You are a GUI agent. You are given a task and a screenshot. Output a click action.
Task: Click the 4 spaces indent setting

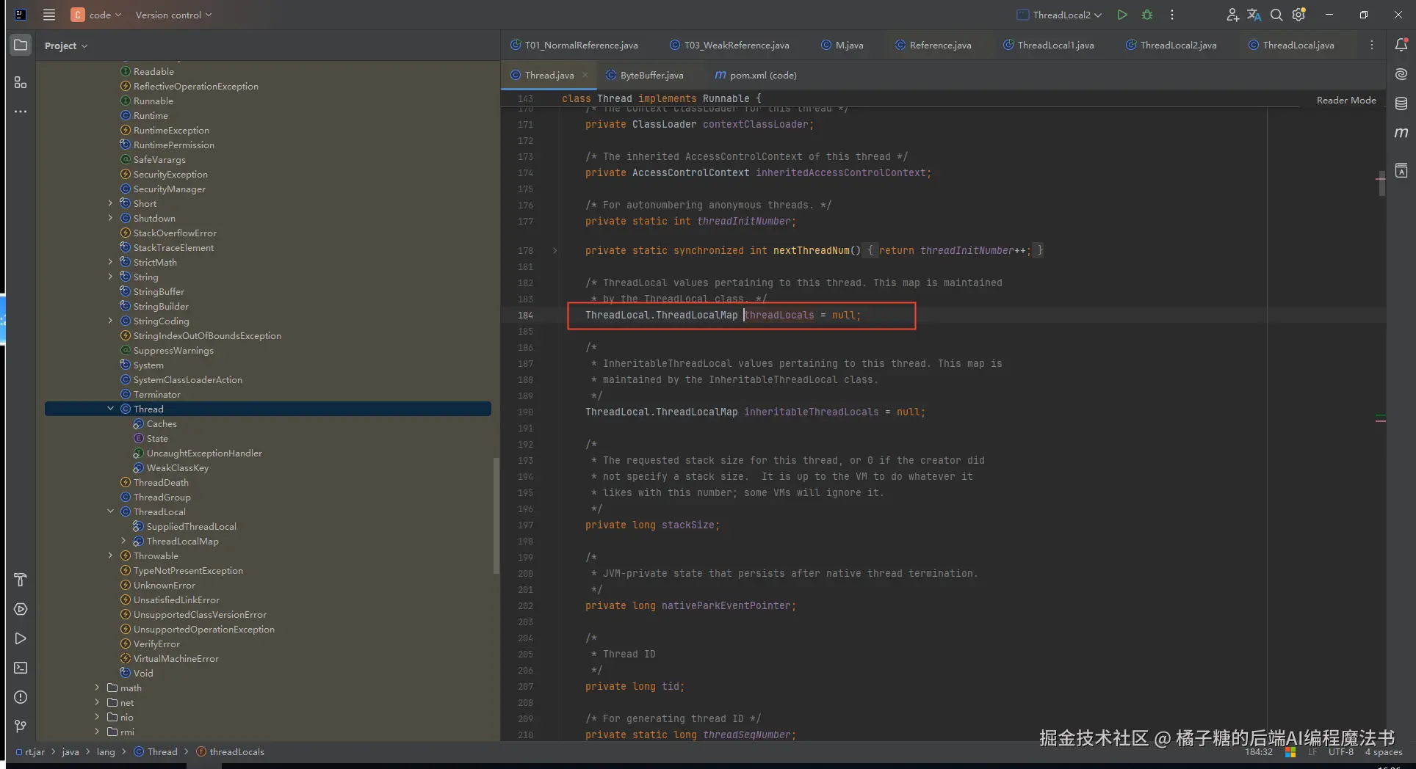(1383, 751)
